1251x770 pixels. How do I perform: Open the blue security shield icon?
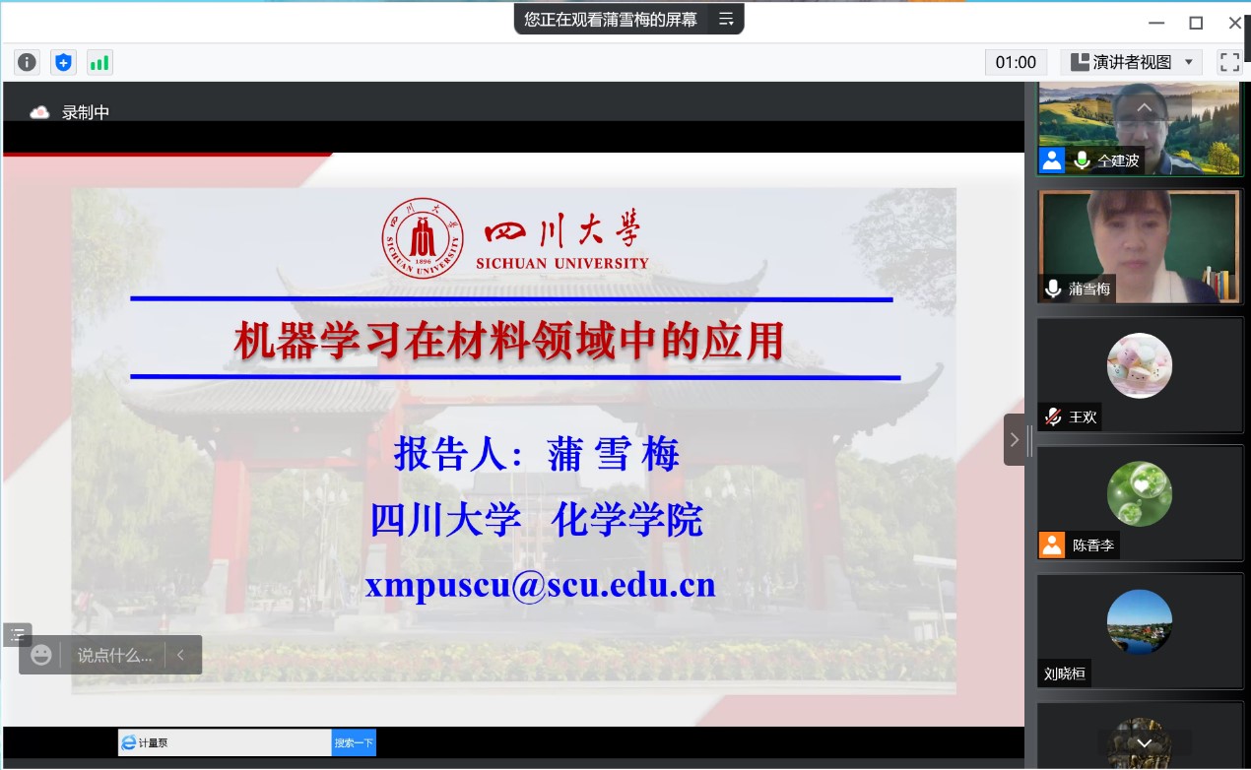[63, 62]
